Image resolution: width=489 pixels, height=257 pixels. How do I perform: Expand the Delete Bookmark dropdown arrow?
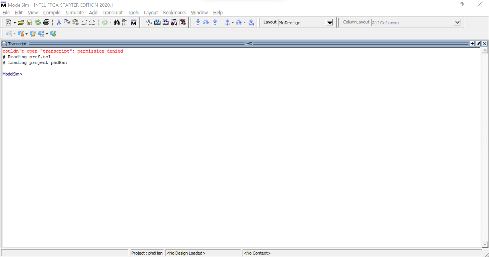pos(26,34)
